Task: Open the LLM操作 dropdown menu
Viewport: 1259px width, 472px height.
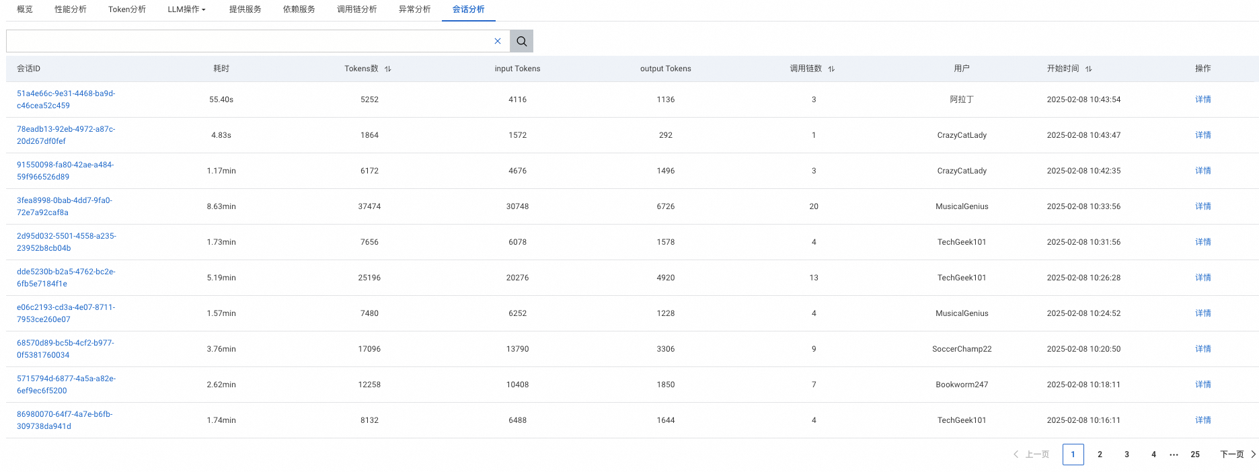Action: point(186,9)
